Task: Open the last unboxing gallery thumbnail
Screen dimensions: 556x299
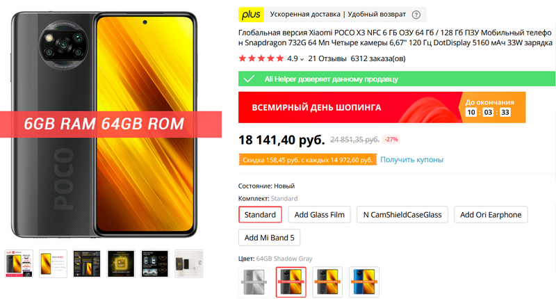Action: tap(189, 264)
